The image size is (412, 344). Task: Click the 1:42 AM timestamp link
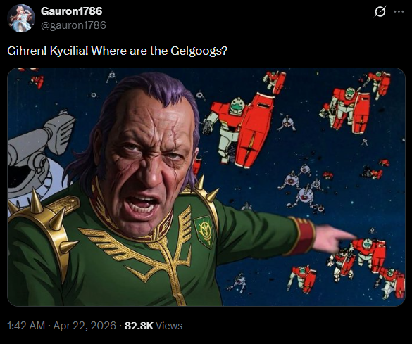click(26, 326)
